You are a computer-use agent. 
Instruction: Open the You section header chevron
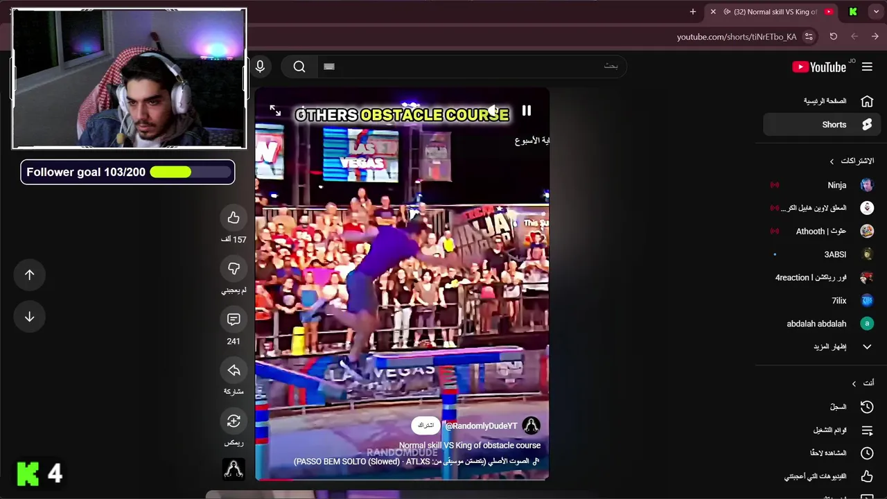(x=854, y=383)
